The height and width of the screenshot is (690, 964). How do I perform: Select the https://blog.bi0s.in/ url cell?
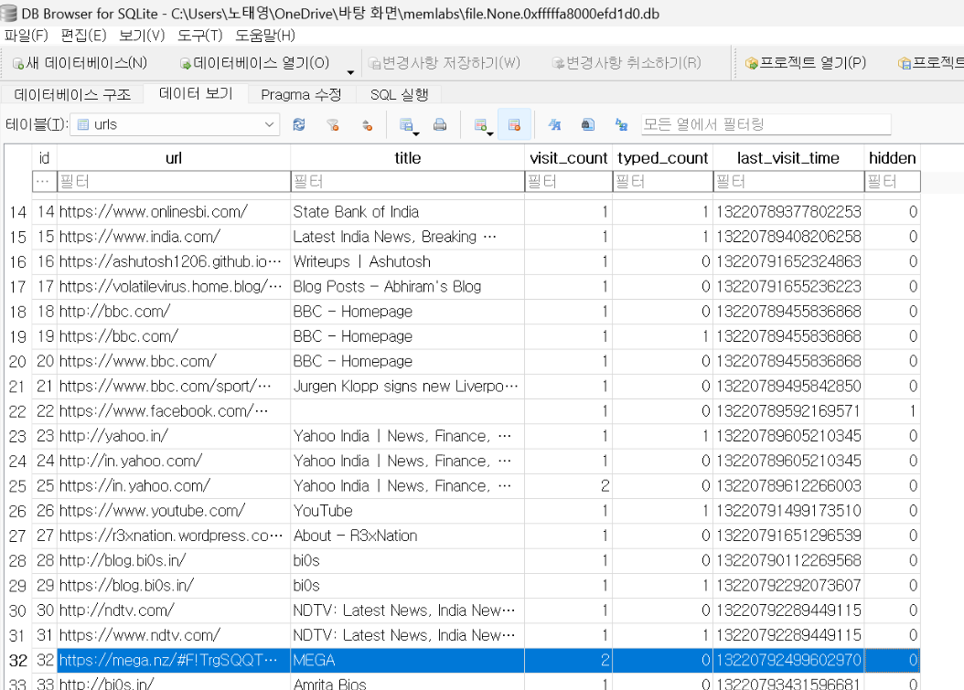click(x=174, y=586)
